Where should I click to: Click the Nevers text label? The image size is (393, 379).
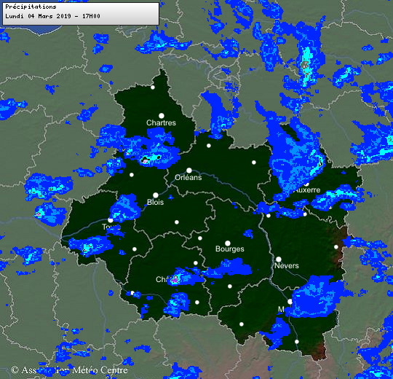pyautogui.click(x=287, y=265)
